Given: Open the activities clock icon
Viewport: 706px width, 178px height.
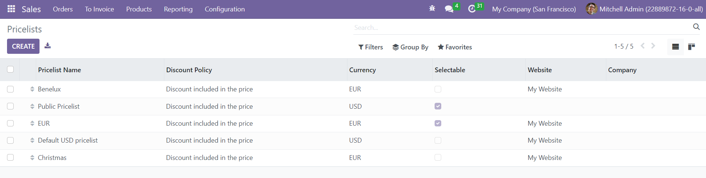Looking at the screenshot, I should pos(472,9).
